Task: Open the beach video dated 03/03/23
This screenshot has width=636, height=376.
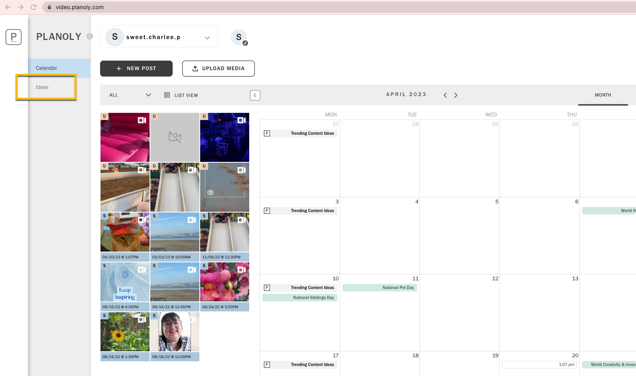Action: coord(175,232)
